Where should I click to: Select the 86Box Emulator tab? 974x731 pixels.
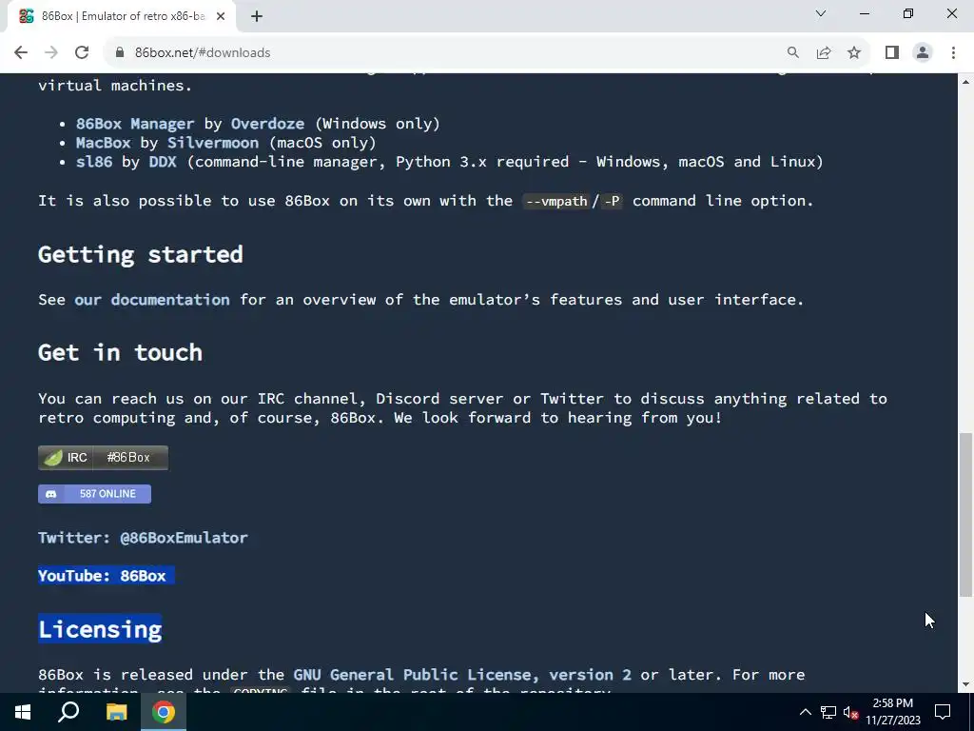click(x=121, y=16)
